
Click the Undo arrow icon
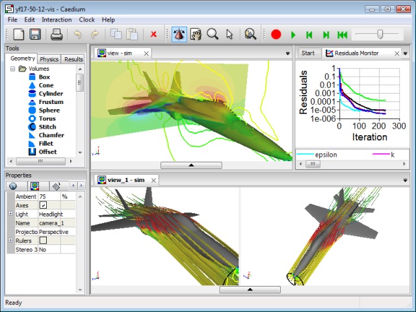77,34
